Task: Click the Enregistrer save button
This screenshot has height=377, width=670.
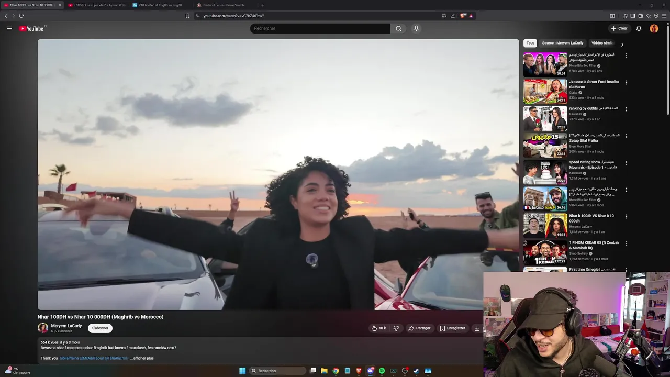Action: point(453,328)
